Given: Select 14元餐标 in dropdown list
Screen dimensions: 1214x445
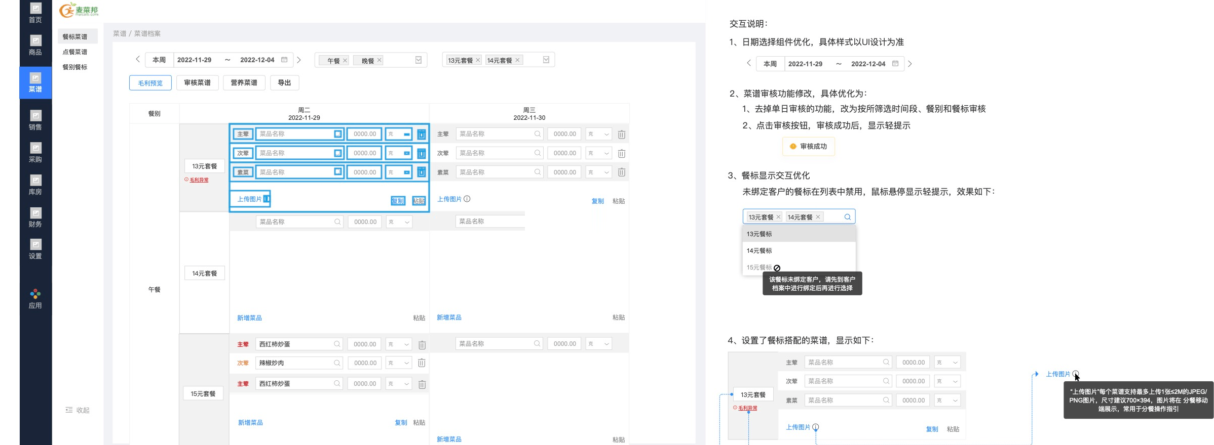Looking at the screenshot, I should (x=799, y=251).
